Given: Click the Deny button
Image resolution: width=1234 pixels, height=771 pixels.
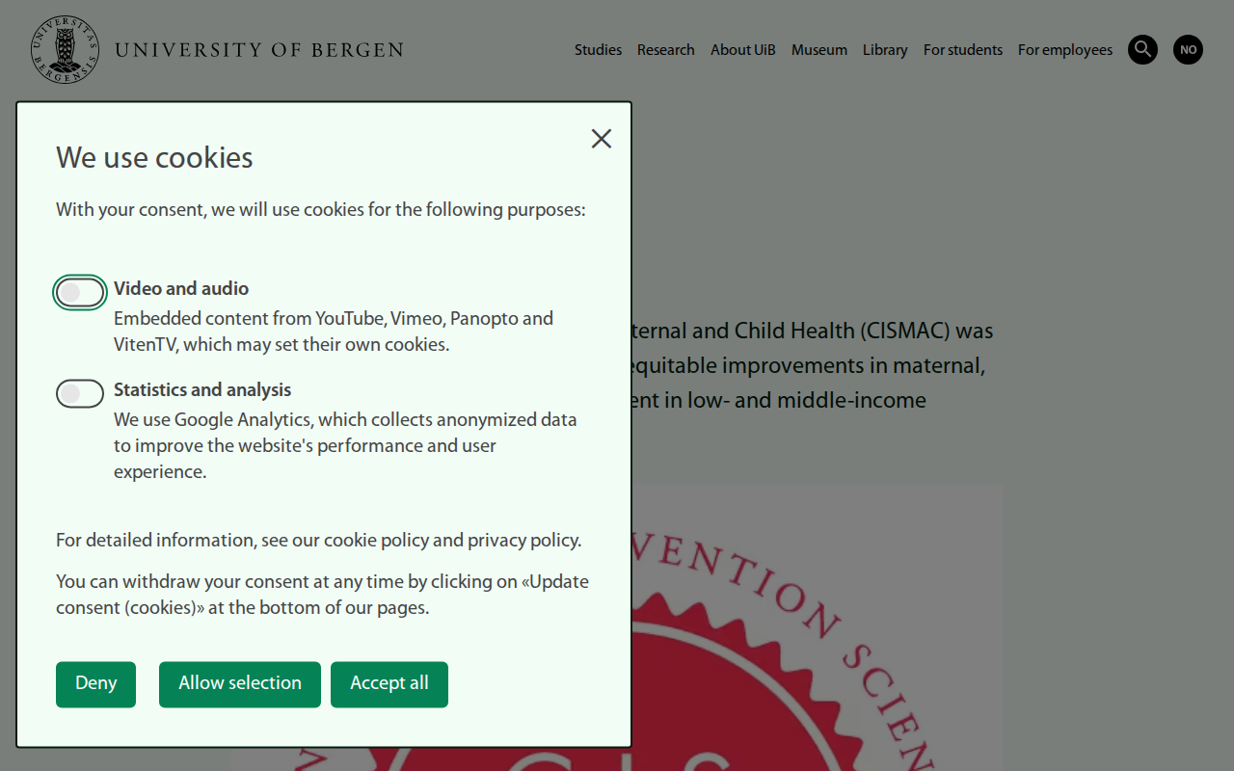Looking at the screenshot, I should [x=95, y=683].
